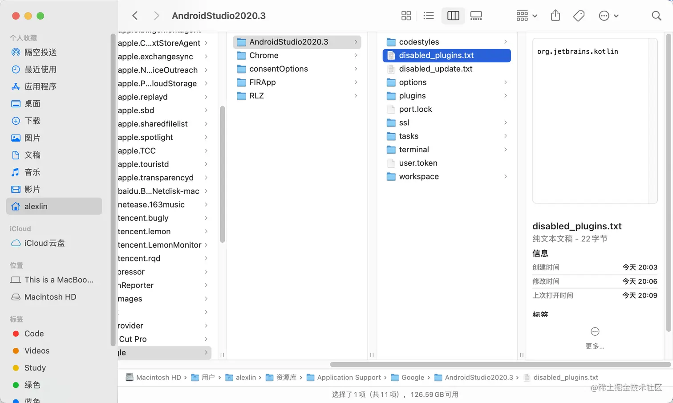The height and width of the screenshot is (403, 673).
Task: Select port.lock file
Action: 447,109
